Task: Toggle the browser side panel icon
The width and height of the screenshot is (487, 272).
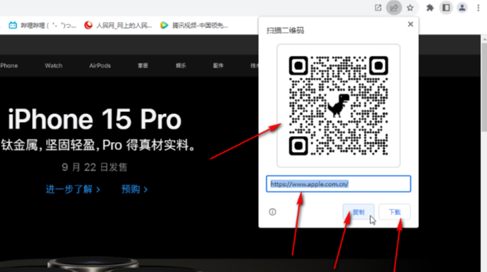Action: [x=446, y=8]
